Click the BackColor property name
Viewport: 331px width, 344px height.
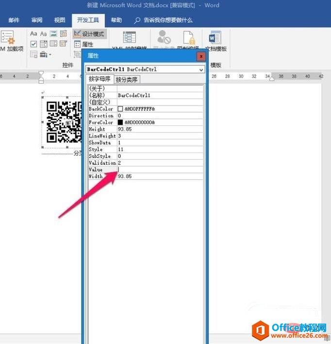pyautogui.click(x=100, y=109)
